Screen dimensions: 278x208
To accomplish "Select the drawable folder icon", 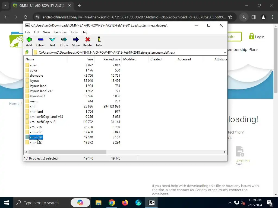I will [x=27, y=75].
